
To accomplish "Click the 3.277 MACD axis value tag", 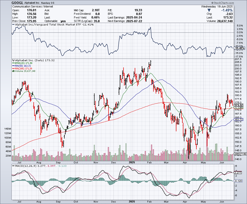I will [238, 173].
